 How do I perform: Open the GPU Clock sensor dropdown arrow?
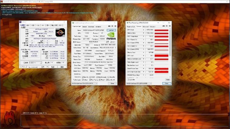pos(144,30)
